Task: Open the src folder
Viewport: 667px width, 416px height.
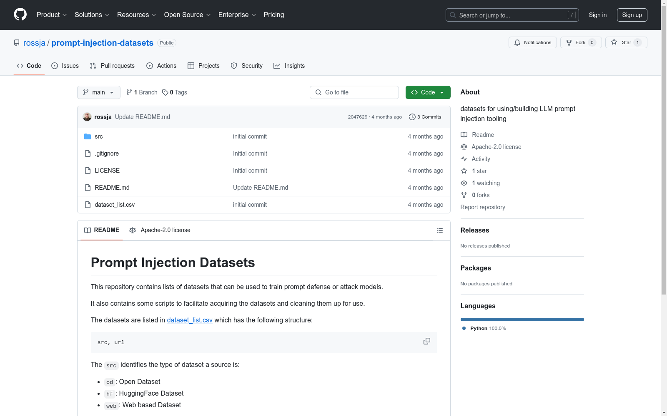Action: point(99,136)
